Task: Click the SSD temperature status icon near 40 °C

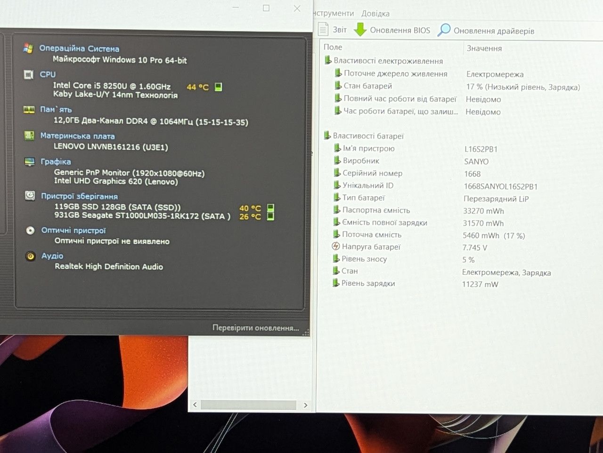Action: (270, 208)
